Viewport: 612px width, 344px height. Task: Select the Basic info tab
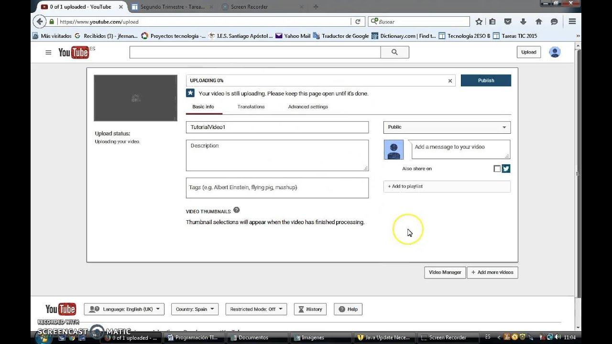[203, 107]
